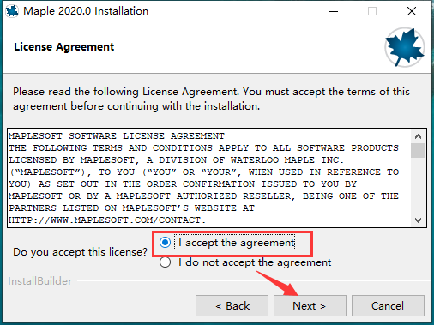Viewport: 434px width, 325px height.
Task: Click the "Do you accept this license?" label
Action: [x=80, y=252]
